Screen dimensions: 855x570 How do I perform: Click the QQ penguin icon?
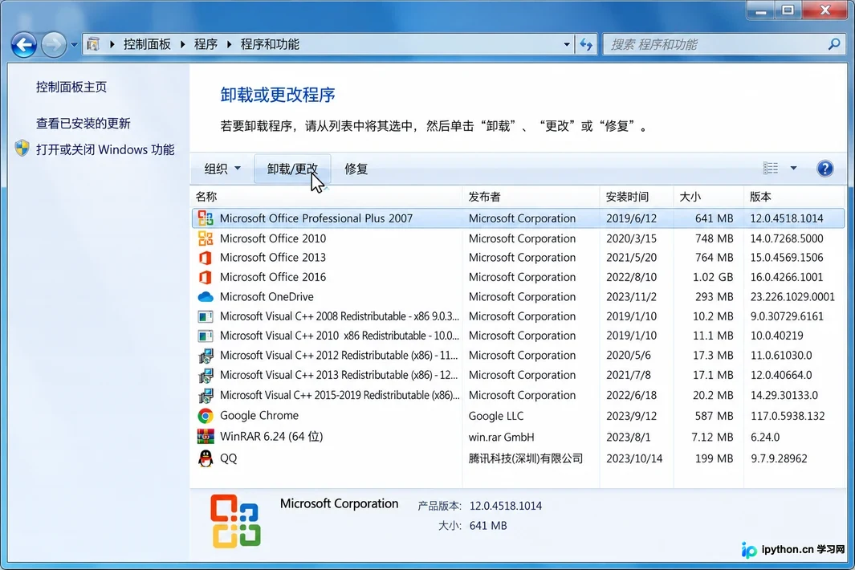coord(206,458)
